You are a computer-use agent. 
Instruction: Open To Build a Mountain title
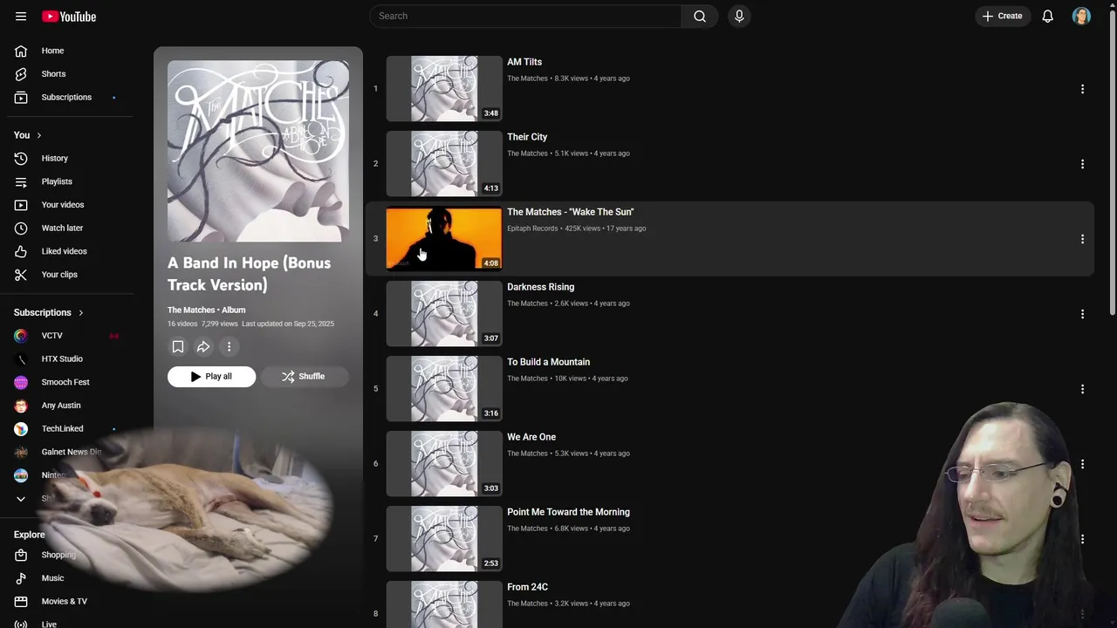coord(548,362)
